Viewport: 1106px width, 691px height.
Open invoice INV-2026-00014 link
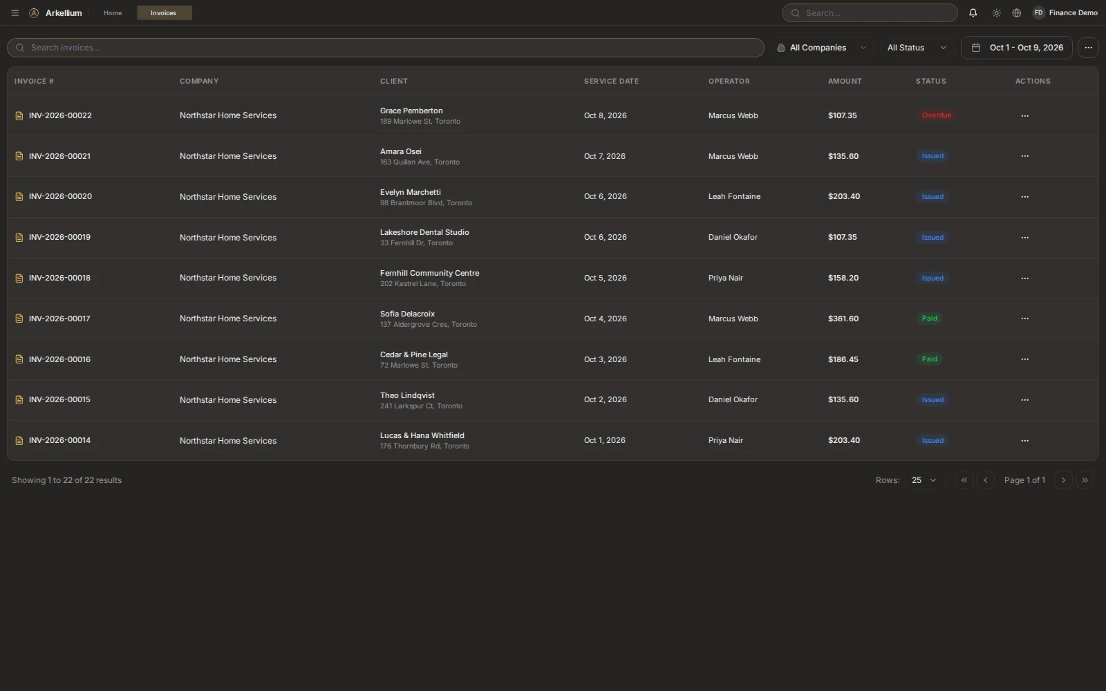(x=59, y=441)
